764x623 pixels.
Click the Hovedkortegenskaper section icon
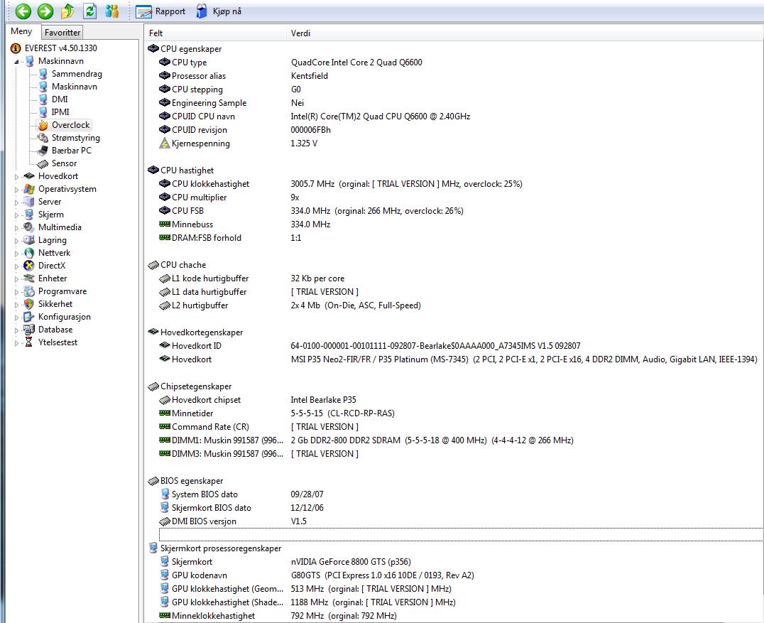[153, 332]
